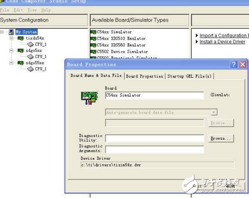This screenshot has width=249, height=198.
Task: Collapse the tixds54x tree node
Action: 11,38
